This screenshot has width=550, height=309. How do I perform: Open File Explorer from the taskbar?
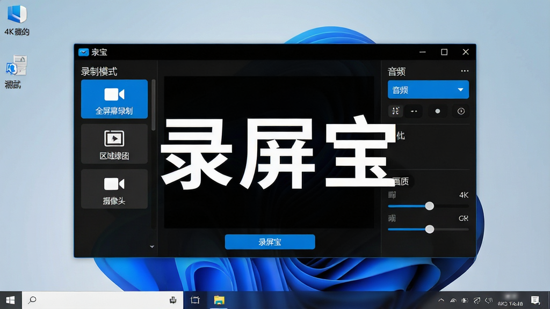[x=219, y=300]
